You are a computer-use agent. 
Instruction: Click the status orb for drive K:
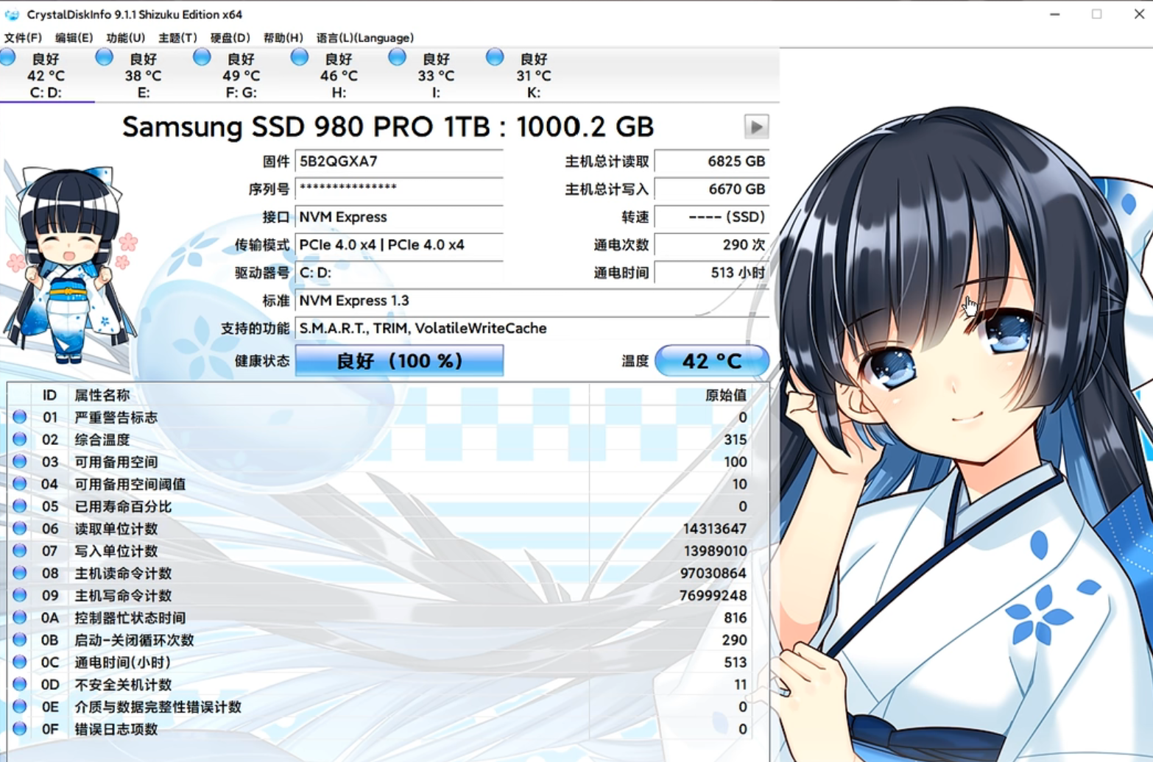[495, 57]
